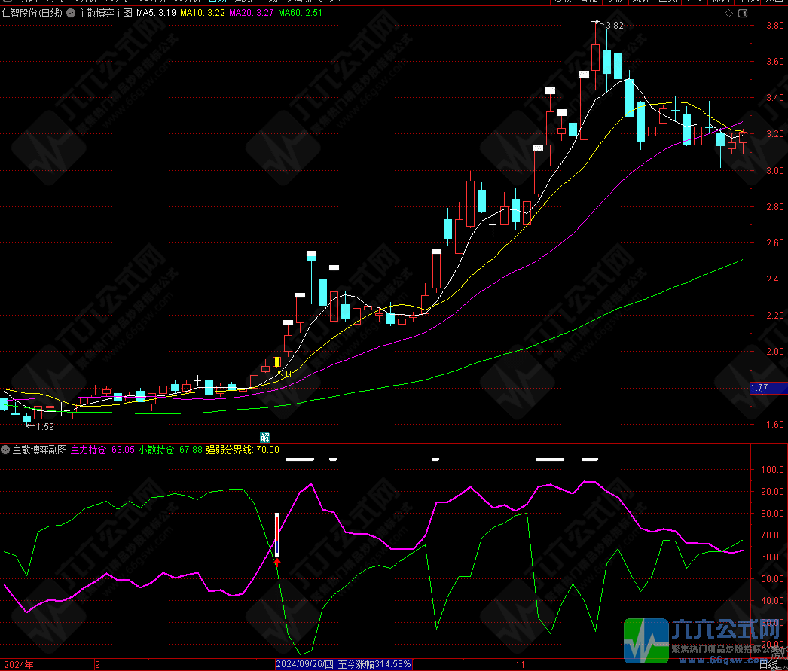This screenshot has width=788, height=671.
Task: Click the 主力持仓 indicator value label
Action: coord(102,450)
